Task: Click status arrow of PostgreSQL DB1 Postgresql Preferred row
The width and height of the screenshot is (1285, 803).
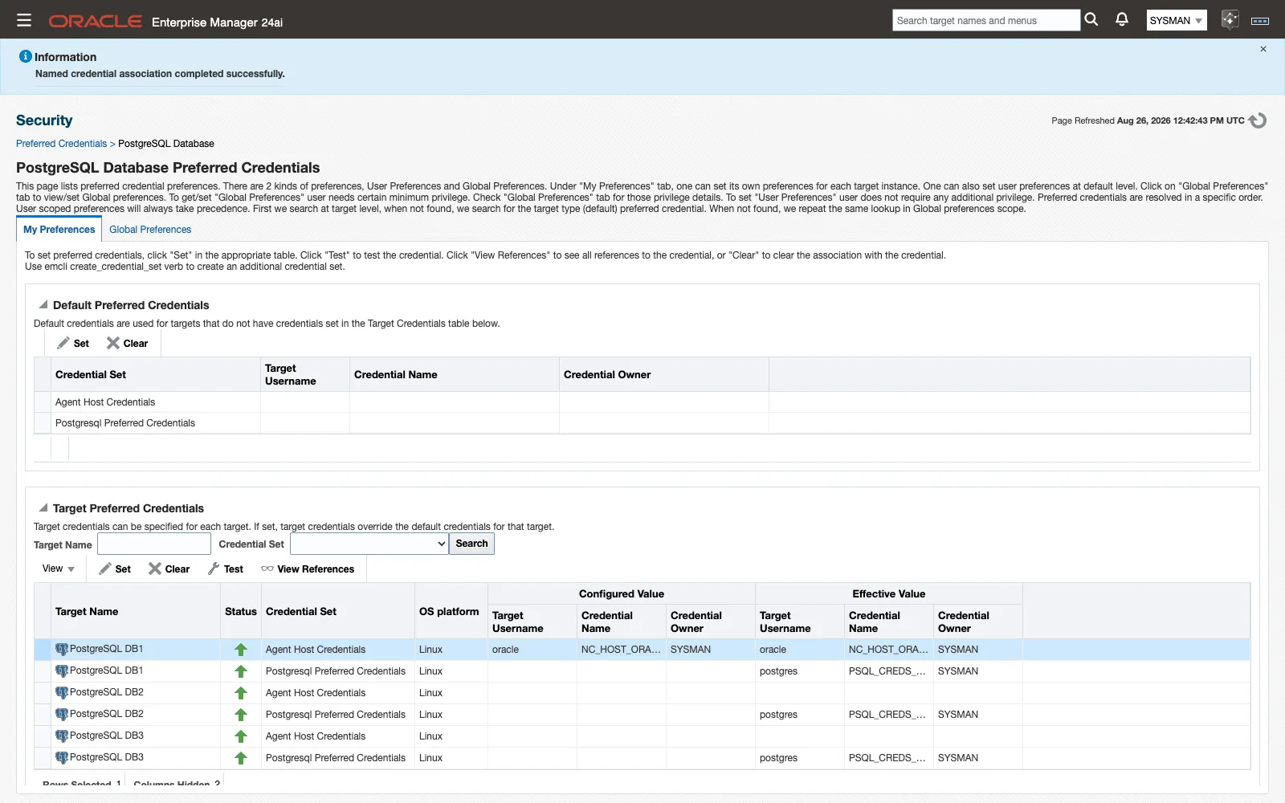Action: 241,671
